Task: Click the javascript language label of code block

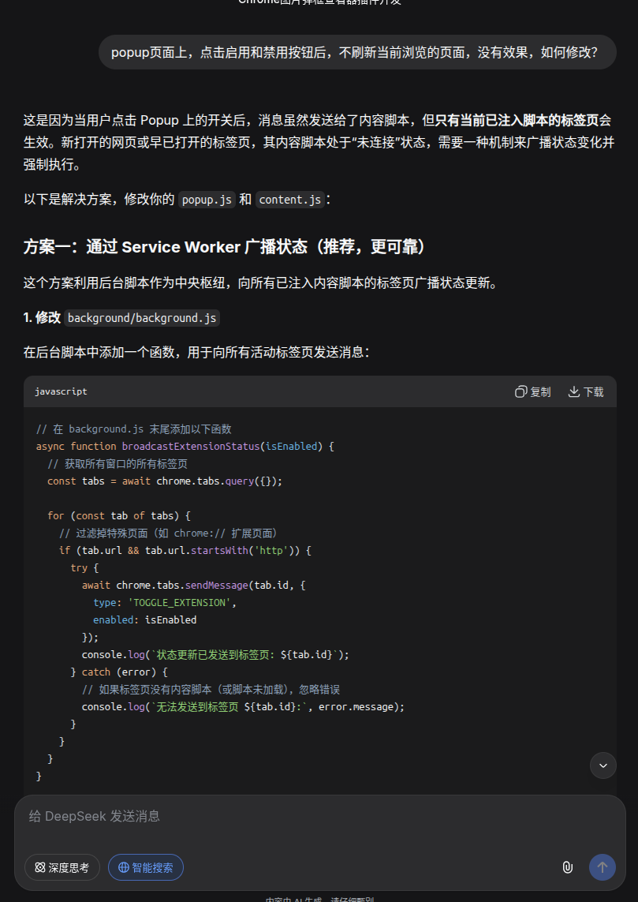Action: tap(61, 391)
